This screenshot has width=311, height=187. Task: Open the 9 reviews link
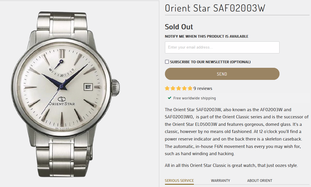point(203,88)
